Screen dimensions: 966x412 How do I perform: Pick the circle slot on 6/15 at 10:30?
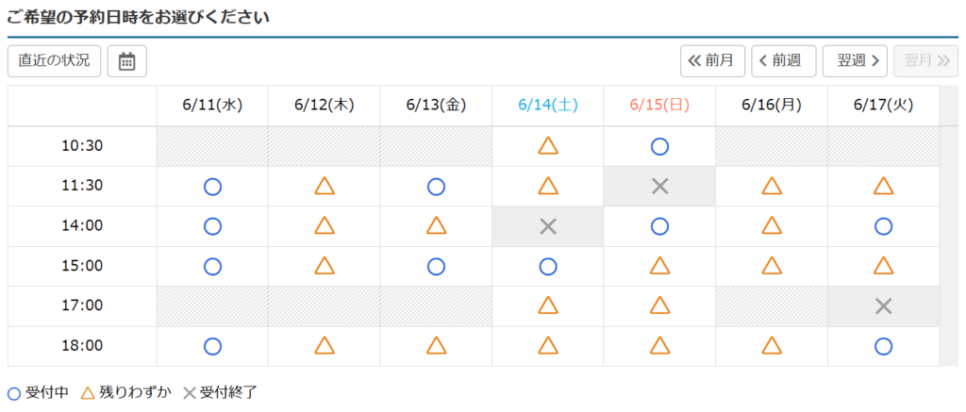659,146
